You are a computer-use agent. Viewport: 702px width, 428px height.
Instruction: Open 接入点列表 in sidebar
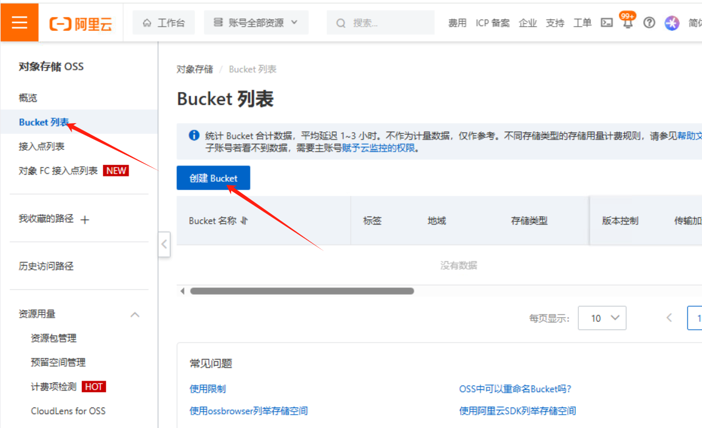[42, 146]
